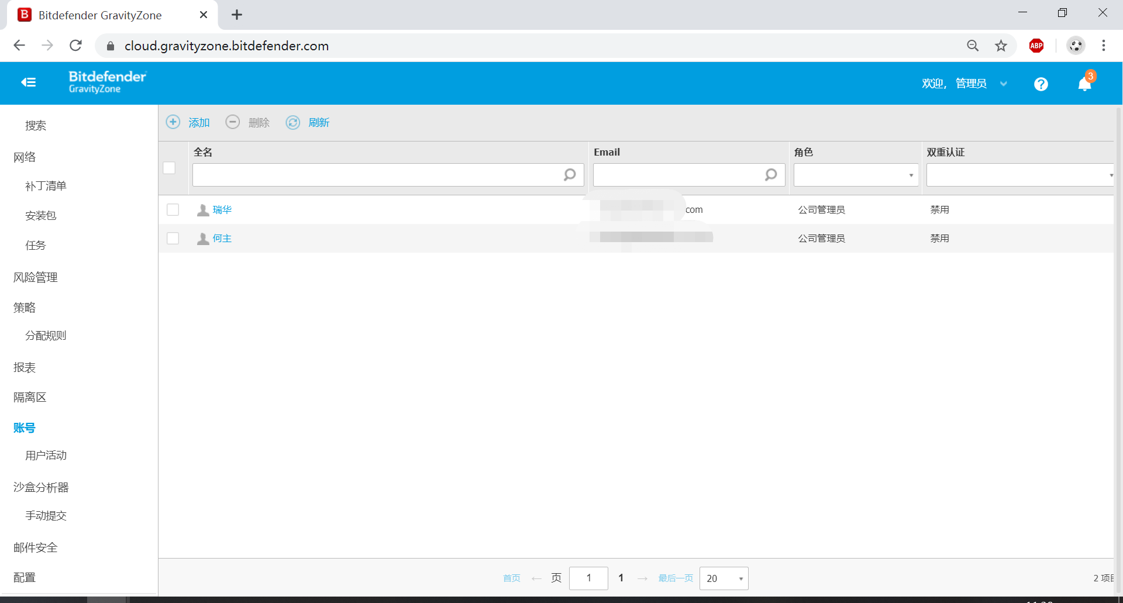Reload the page with the browser refresh icon
Image resolution: width=1123 pixels, height=603 pixels.
coord(75,46)
